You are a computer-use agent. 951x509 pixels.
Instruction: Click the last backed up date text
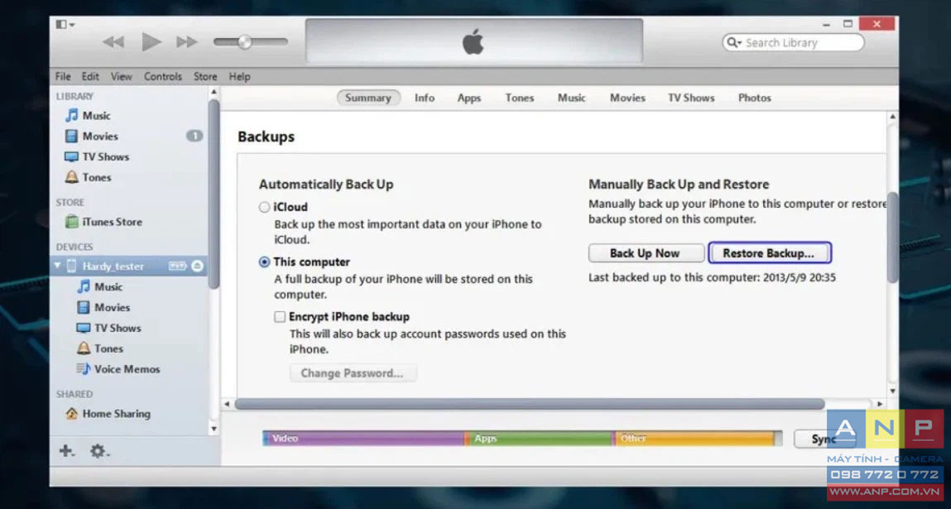pyautogui.click(x=712, y=278)
